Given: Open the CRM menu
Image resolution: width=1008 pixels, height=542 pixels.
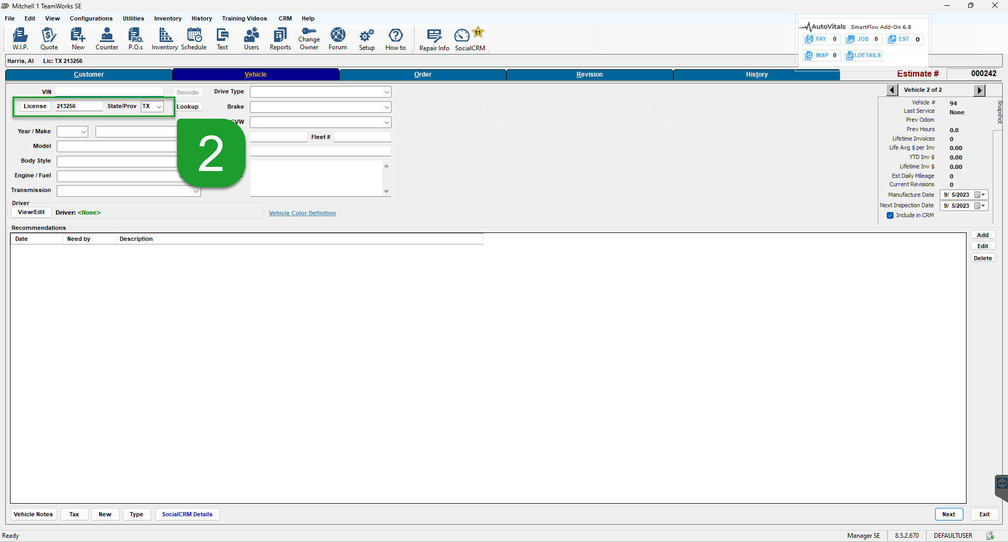Looking at the screenshot, I should (x=285, y=18).
